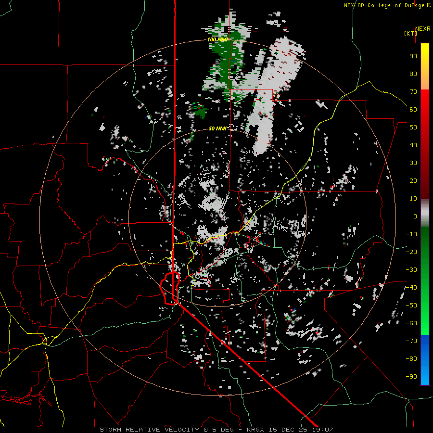Click the -70 scale value

pyautogui.click(x=411, y=341)
